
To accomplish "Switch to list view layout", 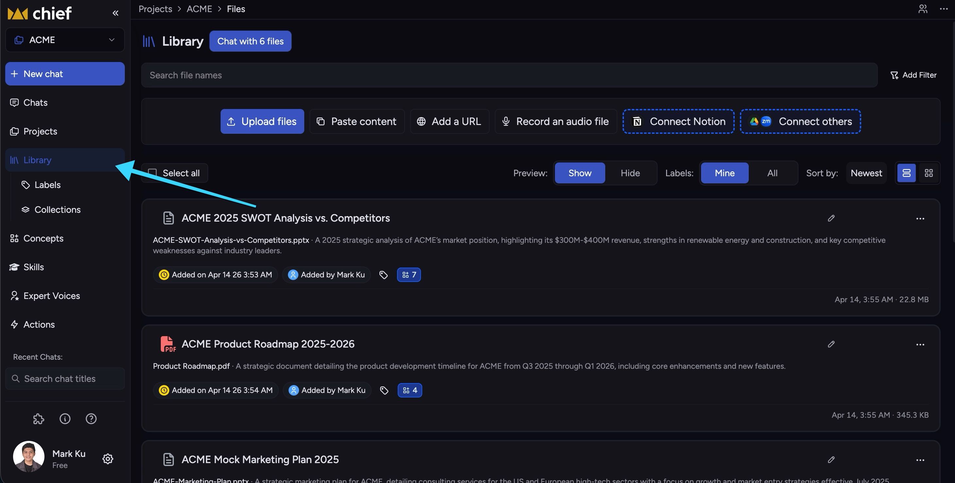I will [906, 173].
